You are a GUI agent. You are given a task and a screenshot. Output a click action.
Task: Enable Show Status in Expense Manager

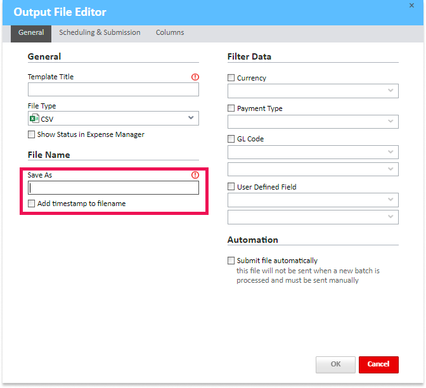(32, 134)
